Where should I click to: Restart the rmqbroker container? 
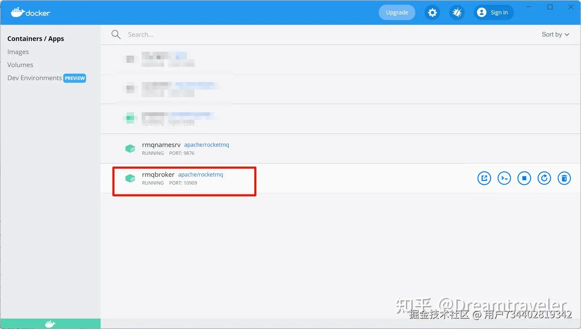coord(544,178)
